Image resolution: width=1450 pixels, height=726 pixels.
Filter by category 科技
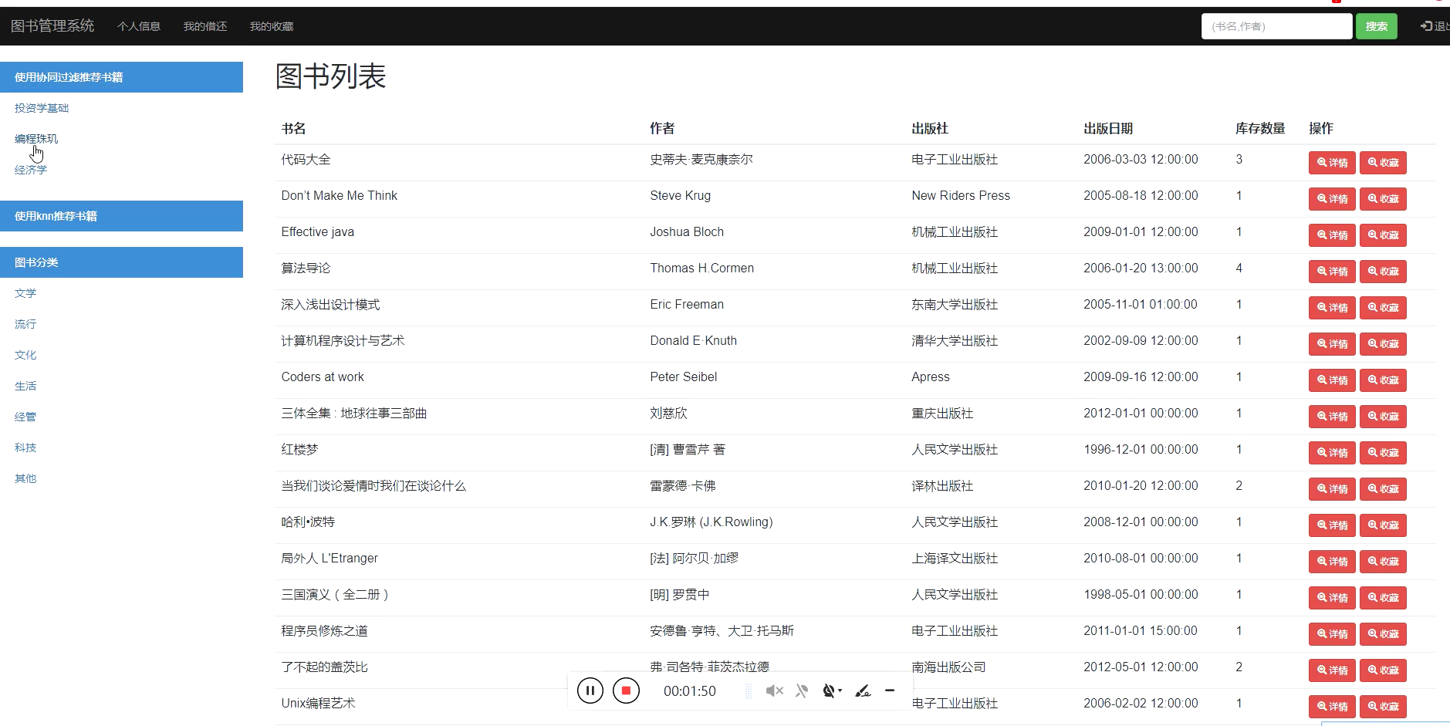pos(25,447)
